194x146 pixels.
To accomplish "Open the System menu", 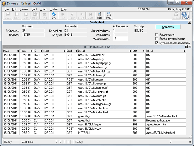I will [54, 9].
